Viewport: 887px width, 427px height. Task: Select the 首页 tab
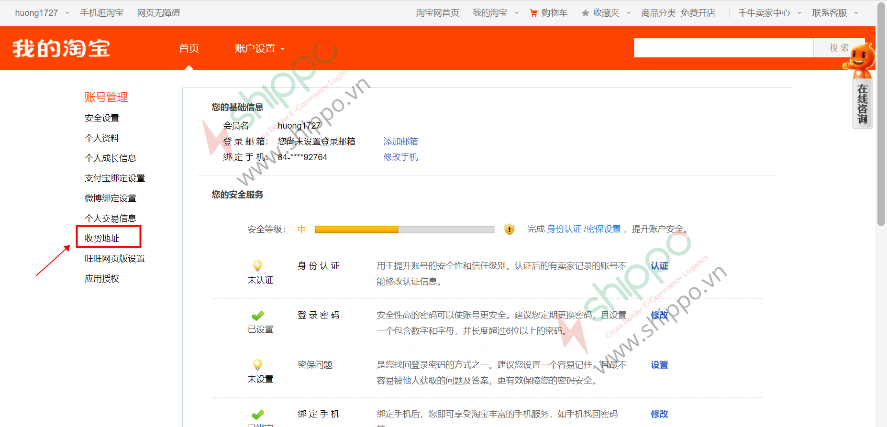click(x=189, y=48)
